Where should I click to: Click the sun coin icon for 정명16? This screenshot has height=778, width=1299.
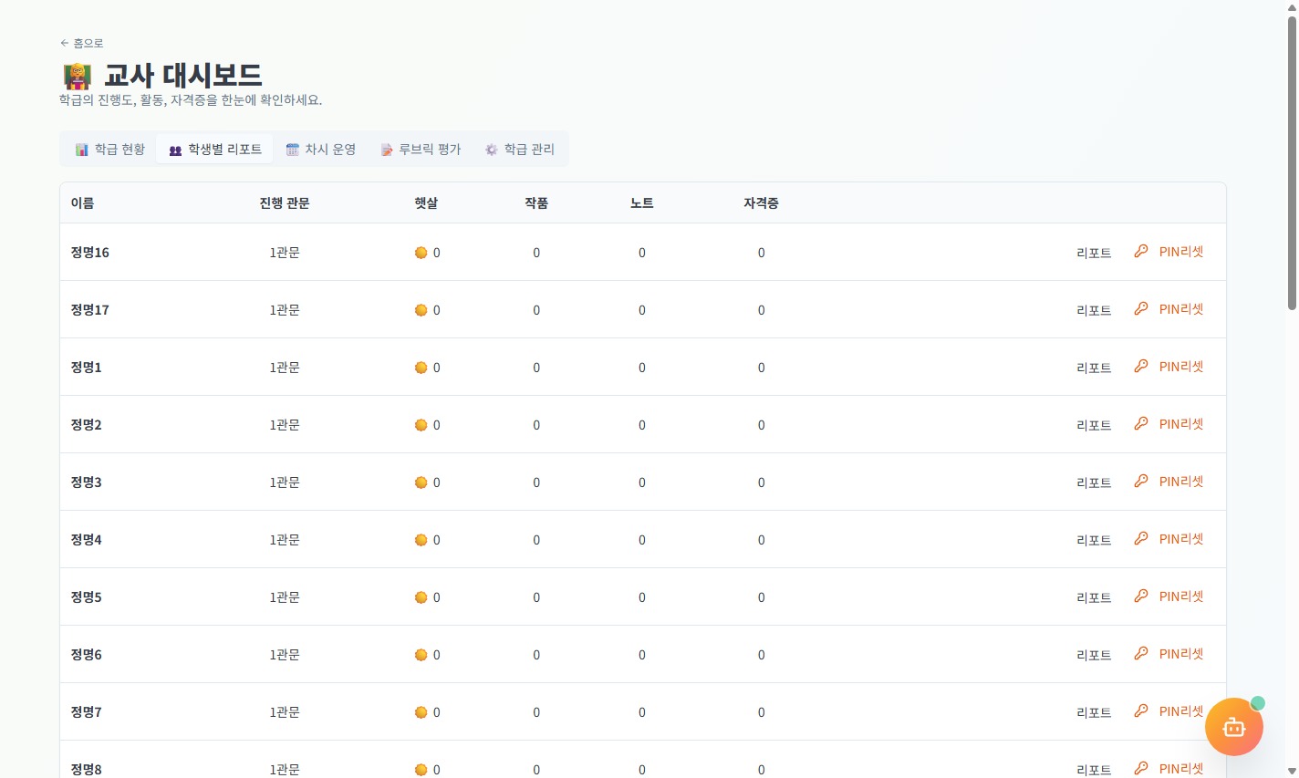coord(421,253)
